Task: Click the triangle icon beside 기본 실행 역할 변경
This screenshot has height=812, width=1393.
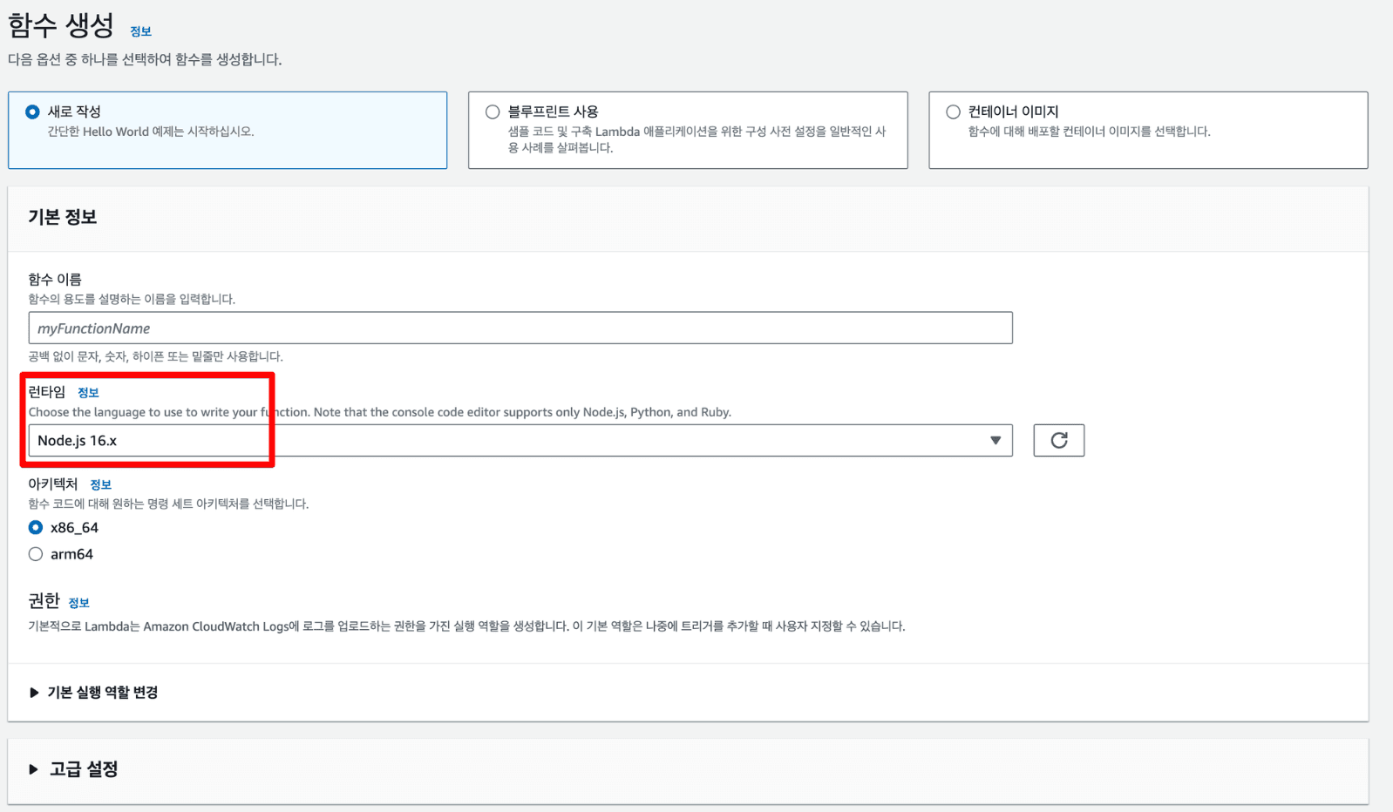Action: coord(34,693)
